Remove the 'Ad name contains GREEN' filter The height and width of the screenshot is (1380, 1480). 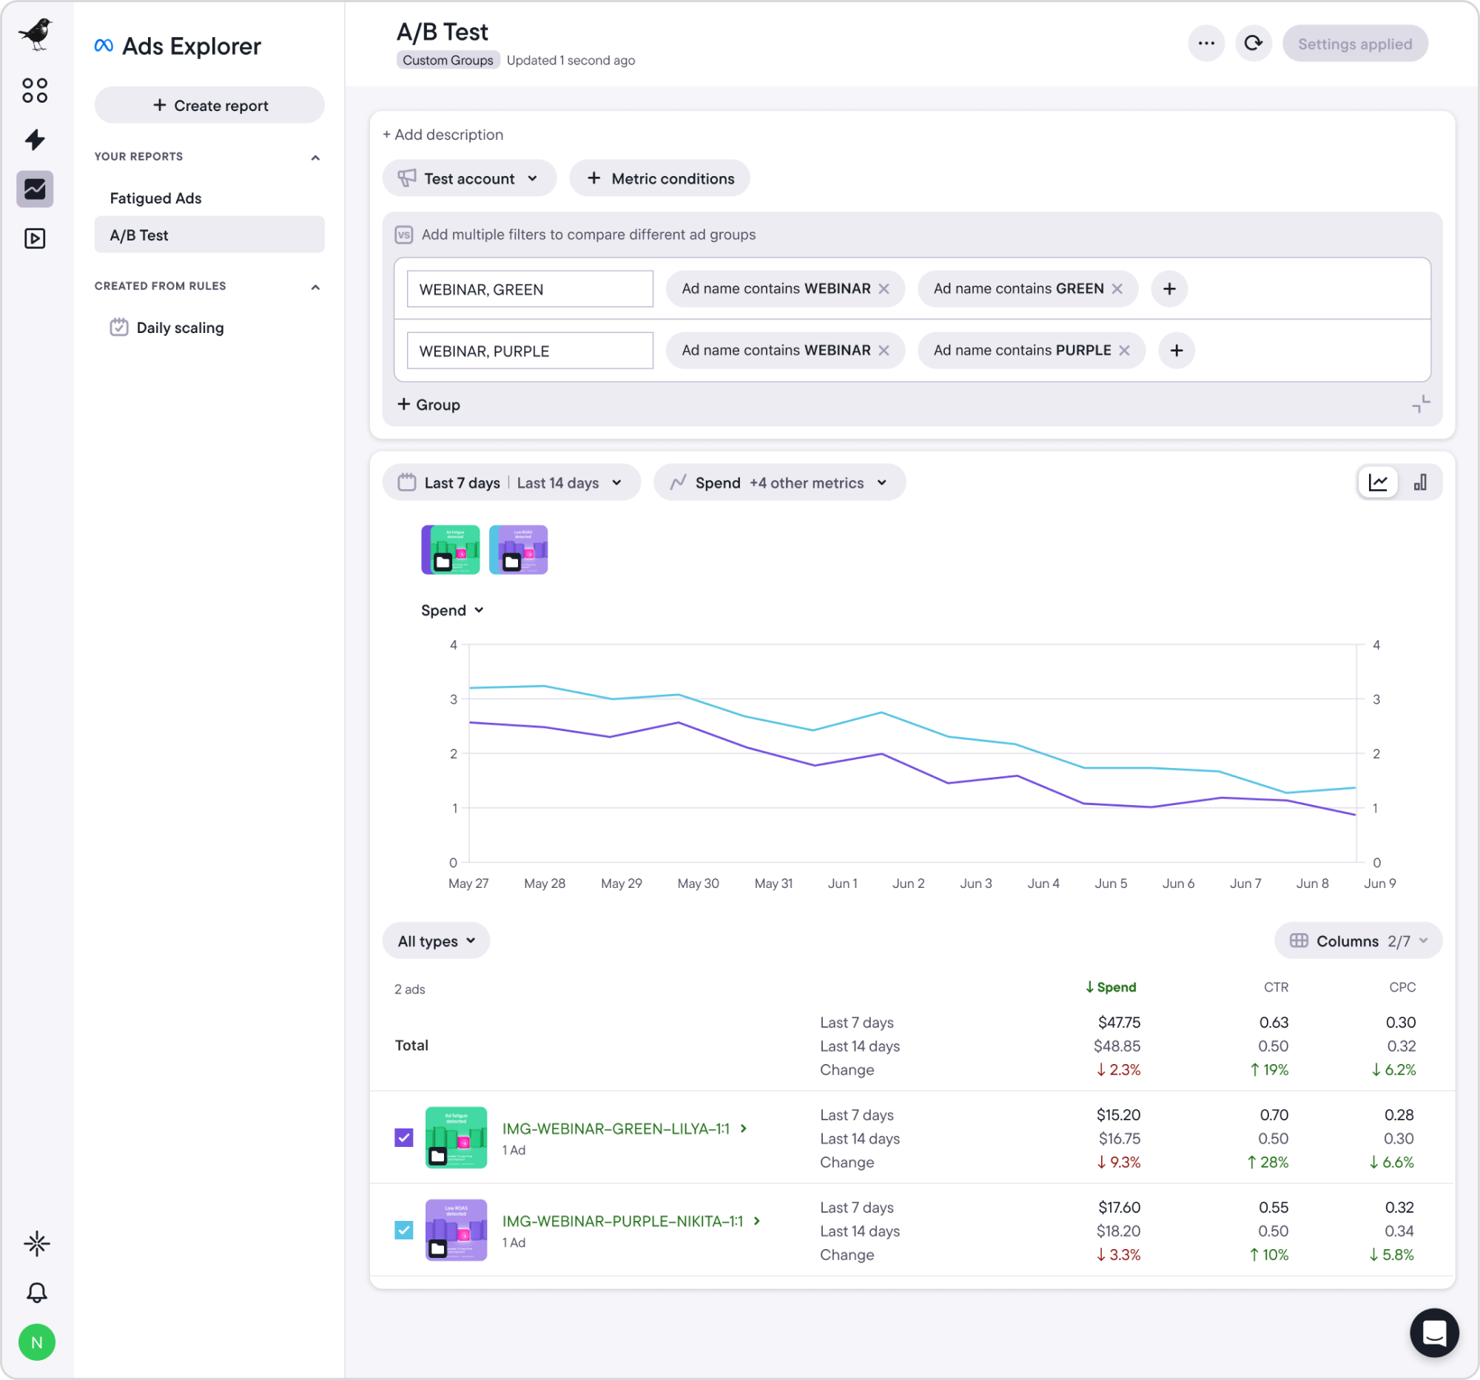1117,289
